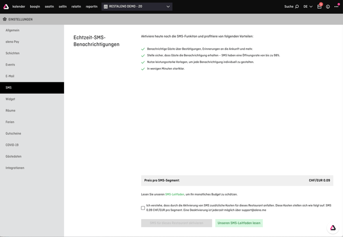This screenshot has width=343, height=237.
Task: Click the Preis pro SMS-Segment label
Action: (x=162, y=180)
